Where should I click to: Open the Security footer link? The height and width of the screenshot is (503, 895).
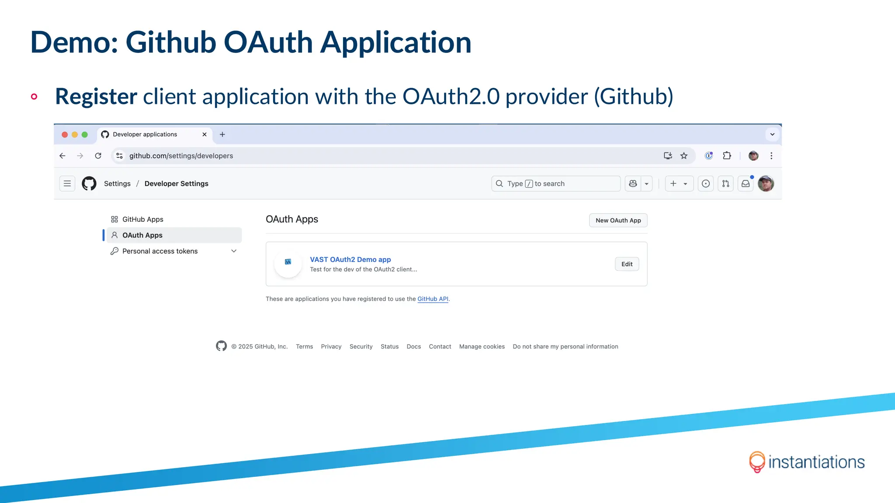[361, 347]
